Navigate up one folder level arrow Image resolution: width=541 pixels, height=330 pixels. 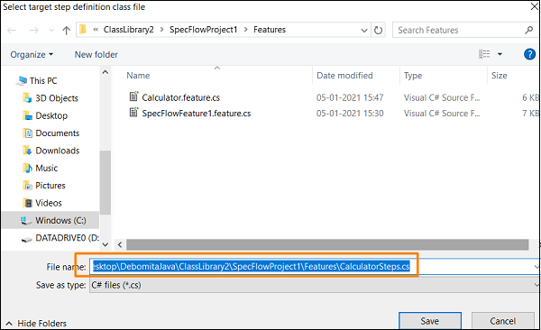click(66, 31)
